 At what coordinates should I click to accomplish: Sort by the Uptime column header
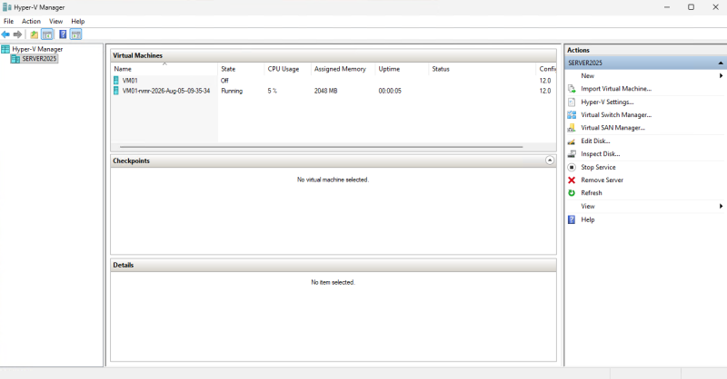(402, 69)
